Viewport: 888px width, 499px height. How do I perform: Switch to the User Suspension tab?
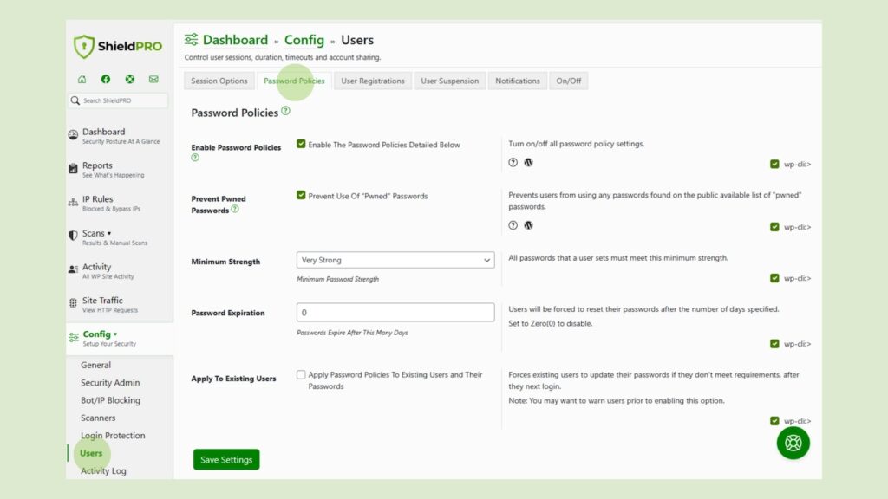(x=449, y=81)
